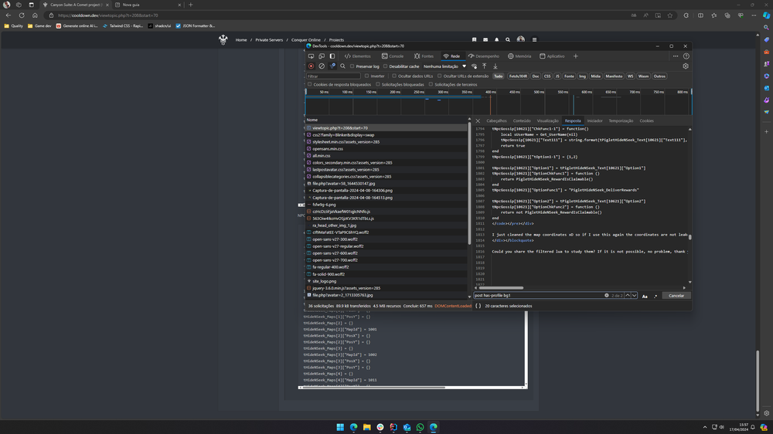Open the Cabeçalhos tab
This screenshot has height=434, width=773.
click(x=496, y=120)
